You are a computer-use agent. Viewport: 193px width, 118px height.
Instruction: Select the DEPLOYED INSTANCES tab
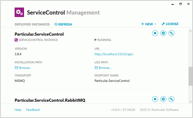pyautogui.click(x=32, y=24)
